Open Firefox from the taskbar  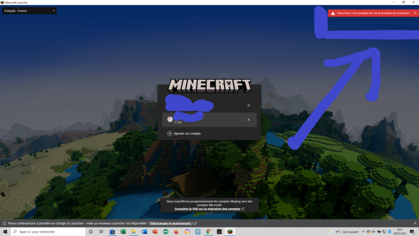pos(176,232)
